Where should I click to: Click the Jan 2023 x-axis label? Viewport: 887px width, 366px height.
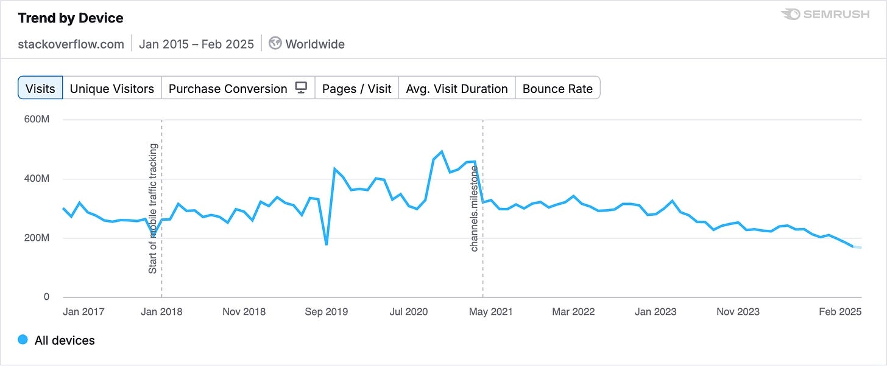656,312
